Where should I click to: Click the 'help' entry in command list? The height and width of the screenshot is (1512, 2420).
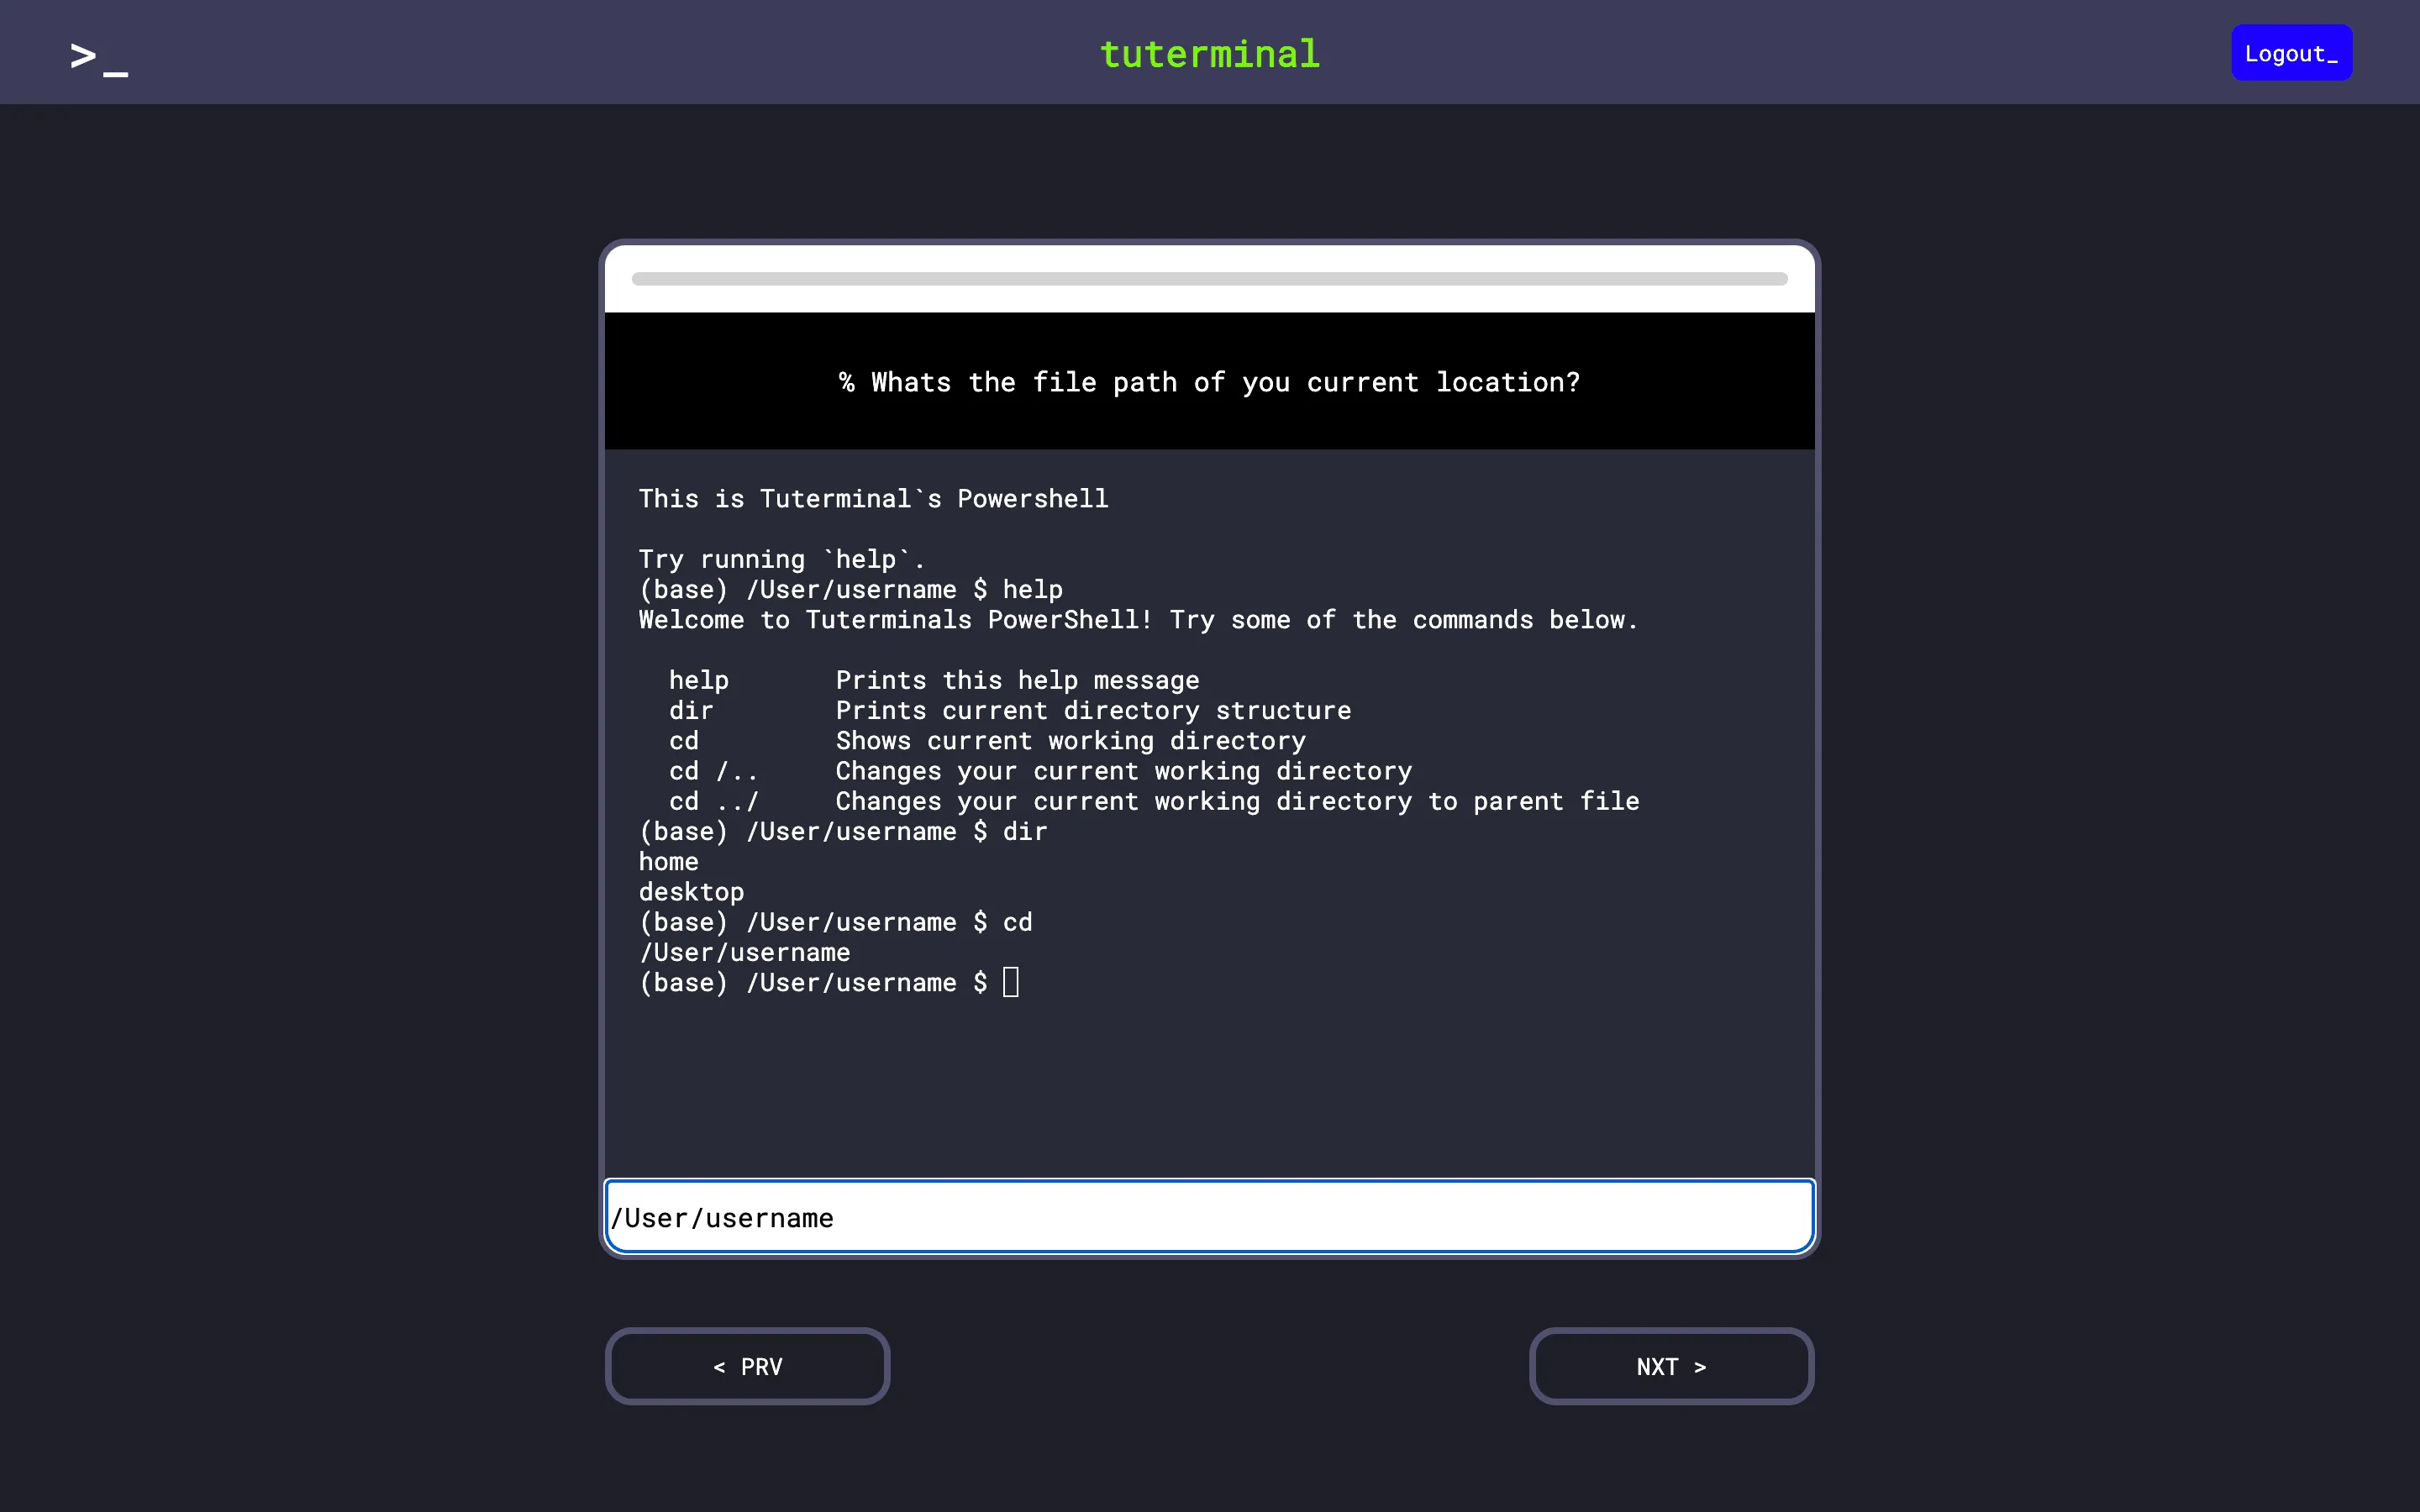(x=698, y=680)
